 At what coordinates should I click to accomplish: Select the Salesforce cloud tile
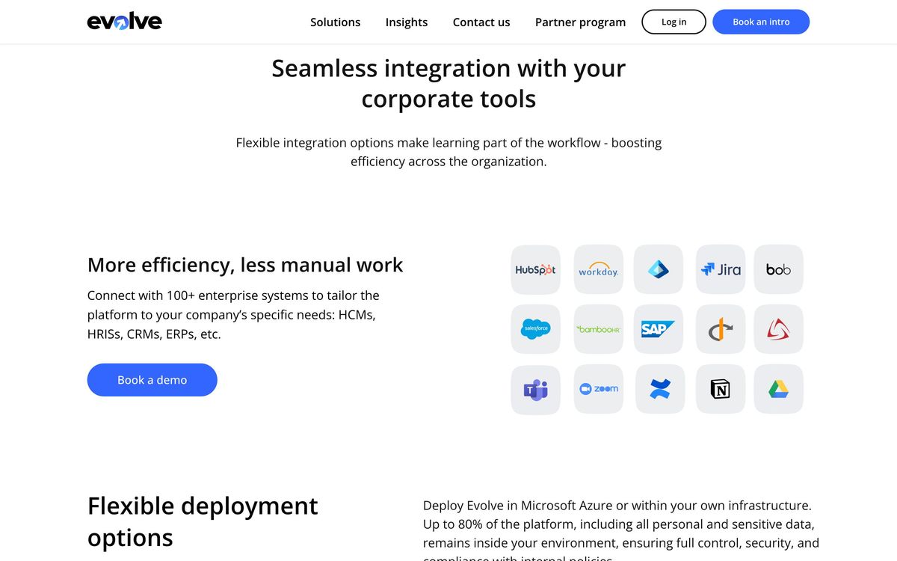pos(535,329)
